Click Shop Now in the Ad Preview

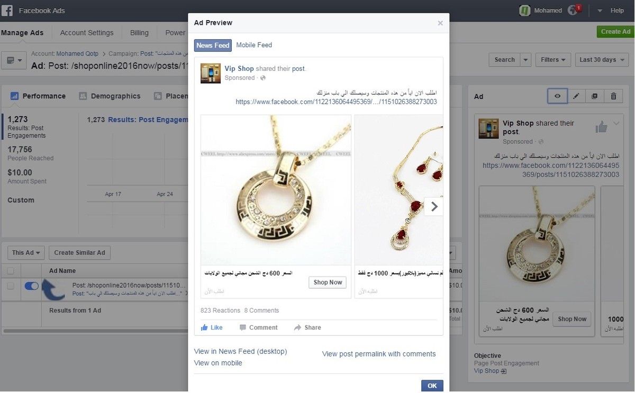point(328,282)
